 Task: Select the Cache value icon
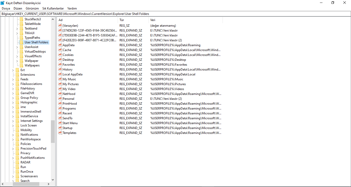click(60, 50)
